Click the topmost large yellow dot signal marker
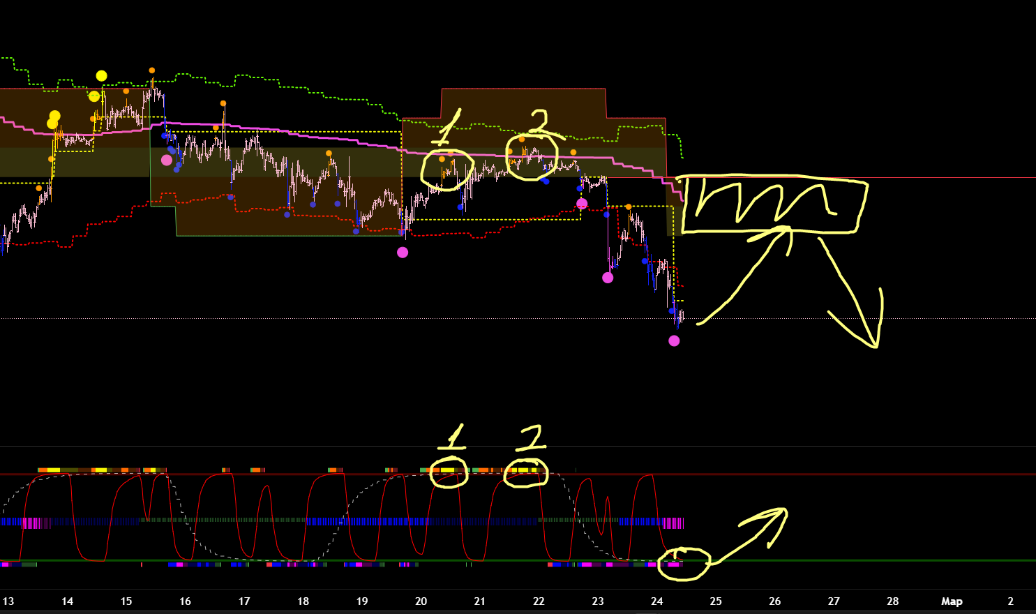This screenshot has height=614, width=1036. [102, 76]
